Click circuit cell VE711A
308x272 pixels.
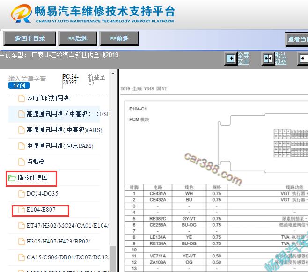tap(158, 256)
